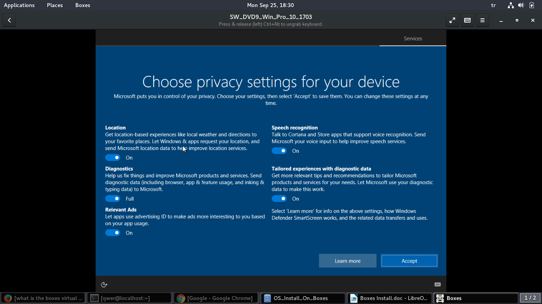Click the Learn more button

pos(348,261)
